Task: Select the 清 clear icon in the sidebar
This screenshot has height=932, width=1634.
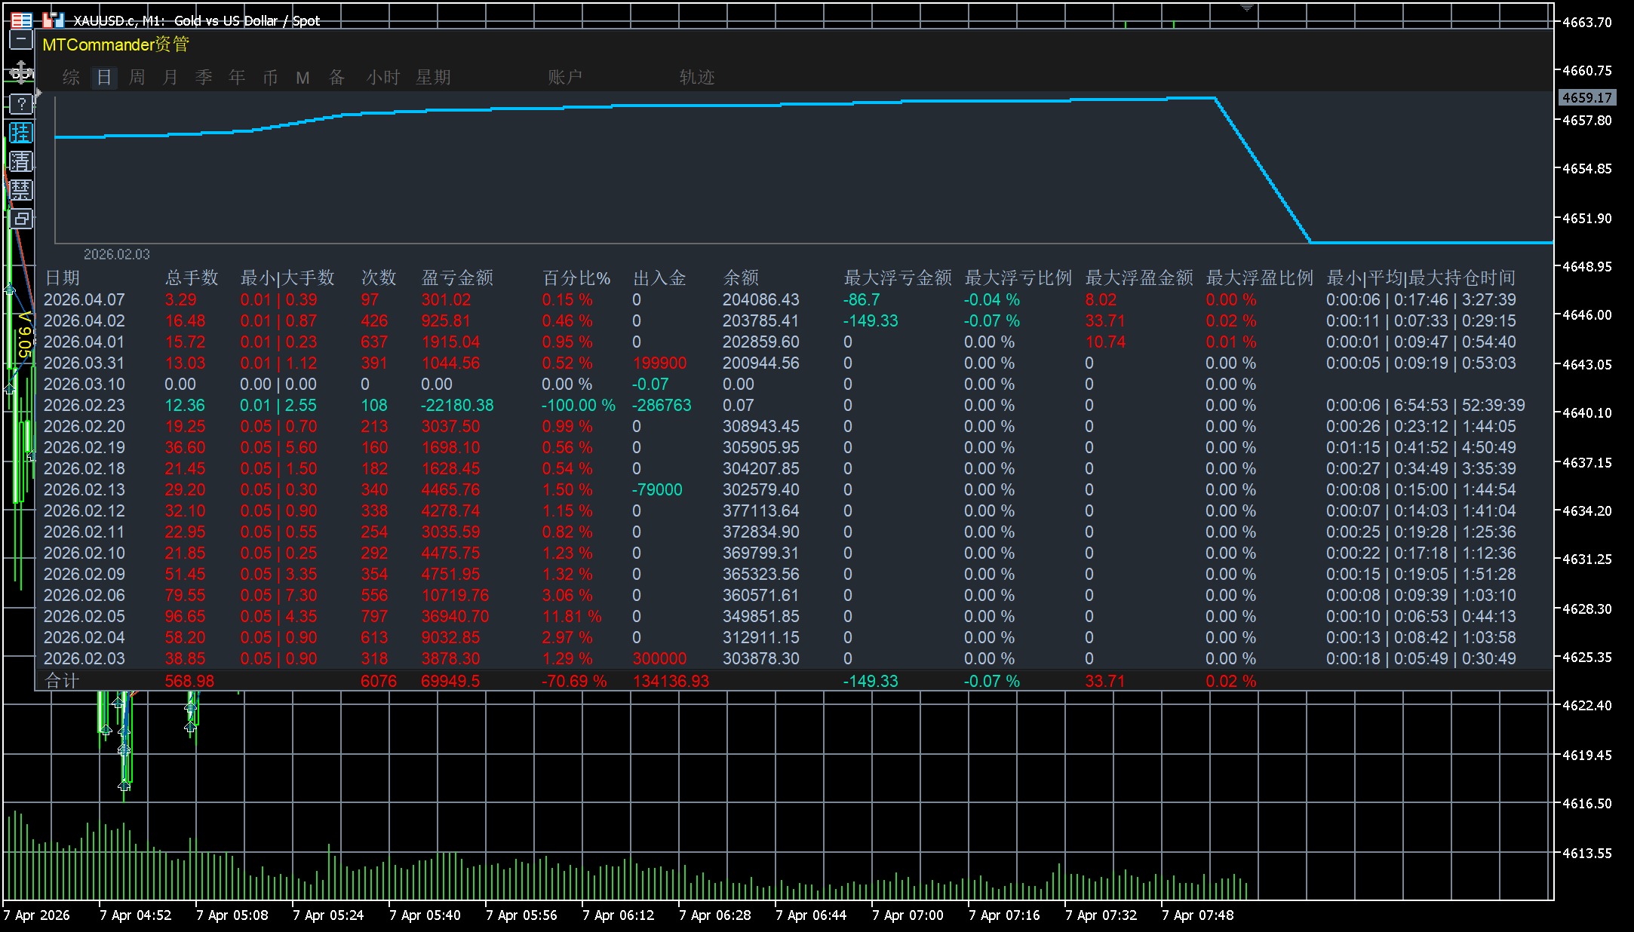Action: (21, 161)
